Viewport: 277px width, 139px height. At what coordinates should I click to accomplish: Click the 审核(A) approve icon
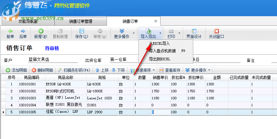click(x=100, y=31)
